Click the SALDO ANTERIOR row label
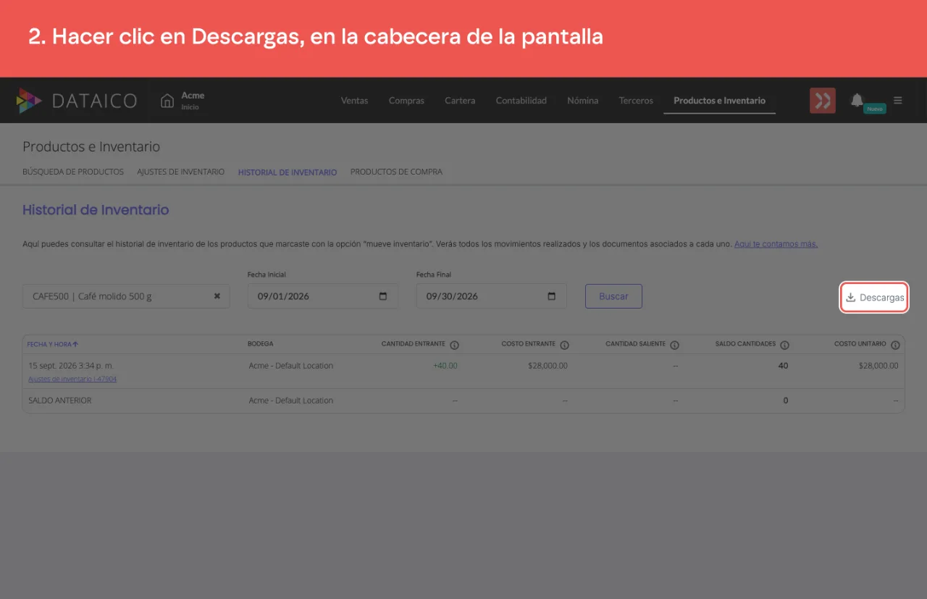The height and width of the screenshot is (599, 927). tap(60, 401)
